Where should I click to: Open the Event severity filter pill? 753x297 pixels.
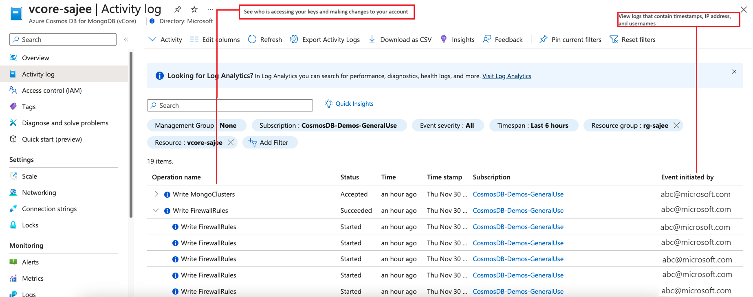(x=448, y=125)
